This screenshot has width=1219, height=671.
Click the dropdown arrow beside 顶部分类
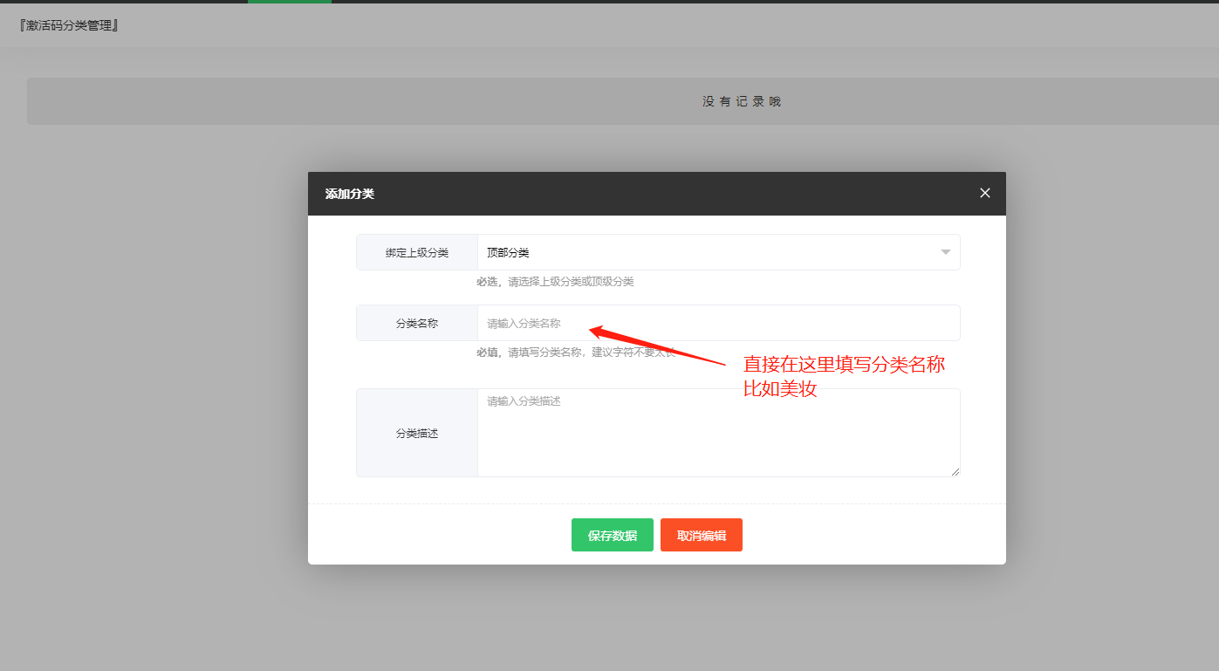point(945,252)
